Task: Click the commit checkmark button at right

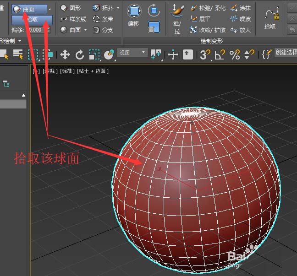Action: click(292, 8)
